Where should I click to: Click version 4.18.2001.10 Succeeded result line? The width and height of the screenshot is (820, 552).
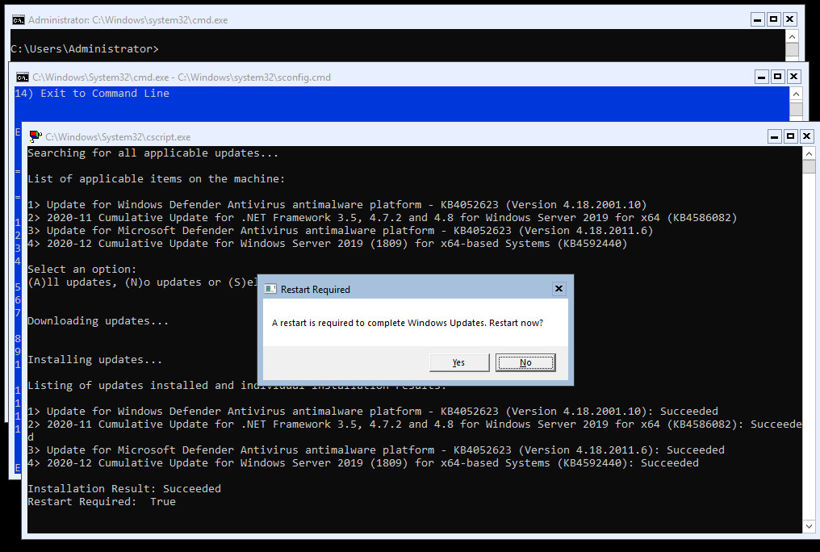(373, 412)
